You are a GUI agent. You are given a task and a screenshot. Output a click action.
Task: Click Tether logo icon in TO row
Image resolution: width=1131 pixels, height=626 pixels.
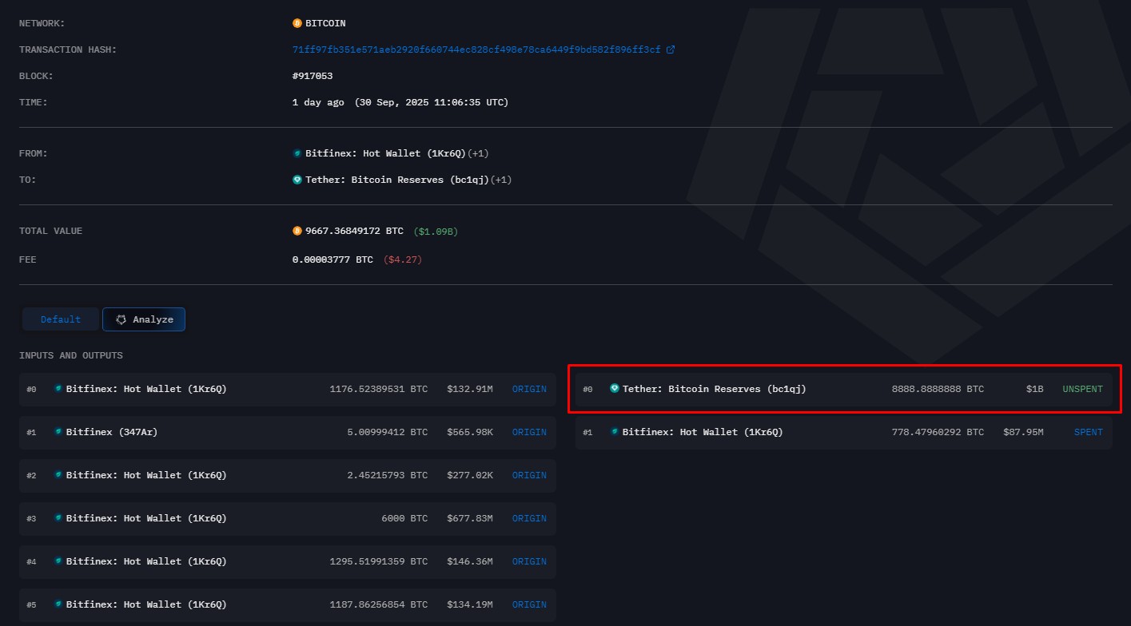297,180
